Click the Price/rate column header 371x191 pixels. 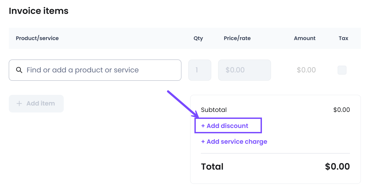pyautogui.click(x=237, y=38)
